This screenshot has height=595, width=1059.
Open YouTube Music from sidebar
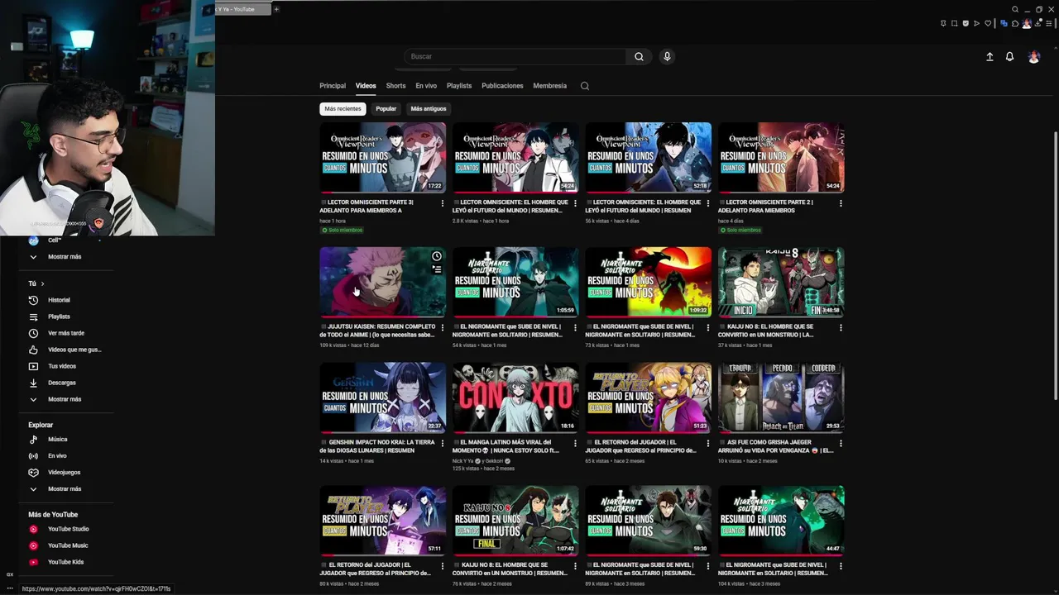[68, 545]
